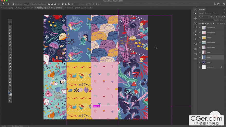226x127 pixels.
Task: Open the search icon in options bar
Action: pyautogui.click(x=215, y=4)
